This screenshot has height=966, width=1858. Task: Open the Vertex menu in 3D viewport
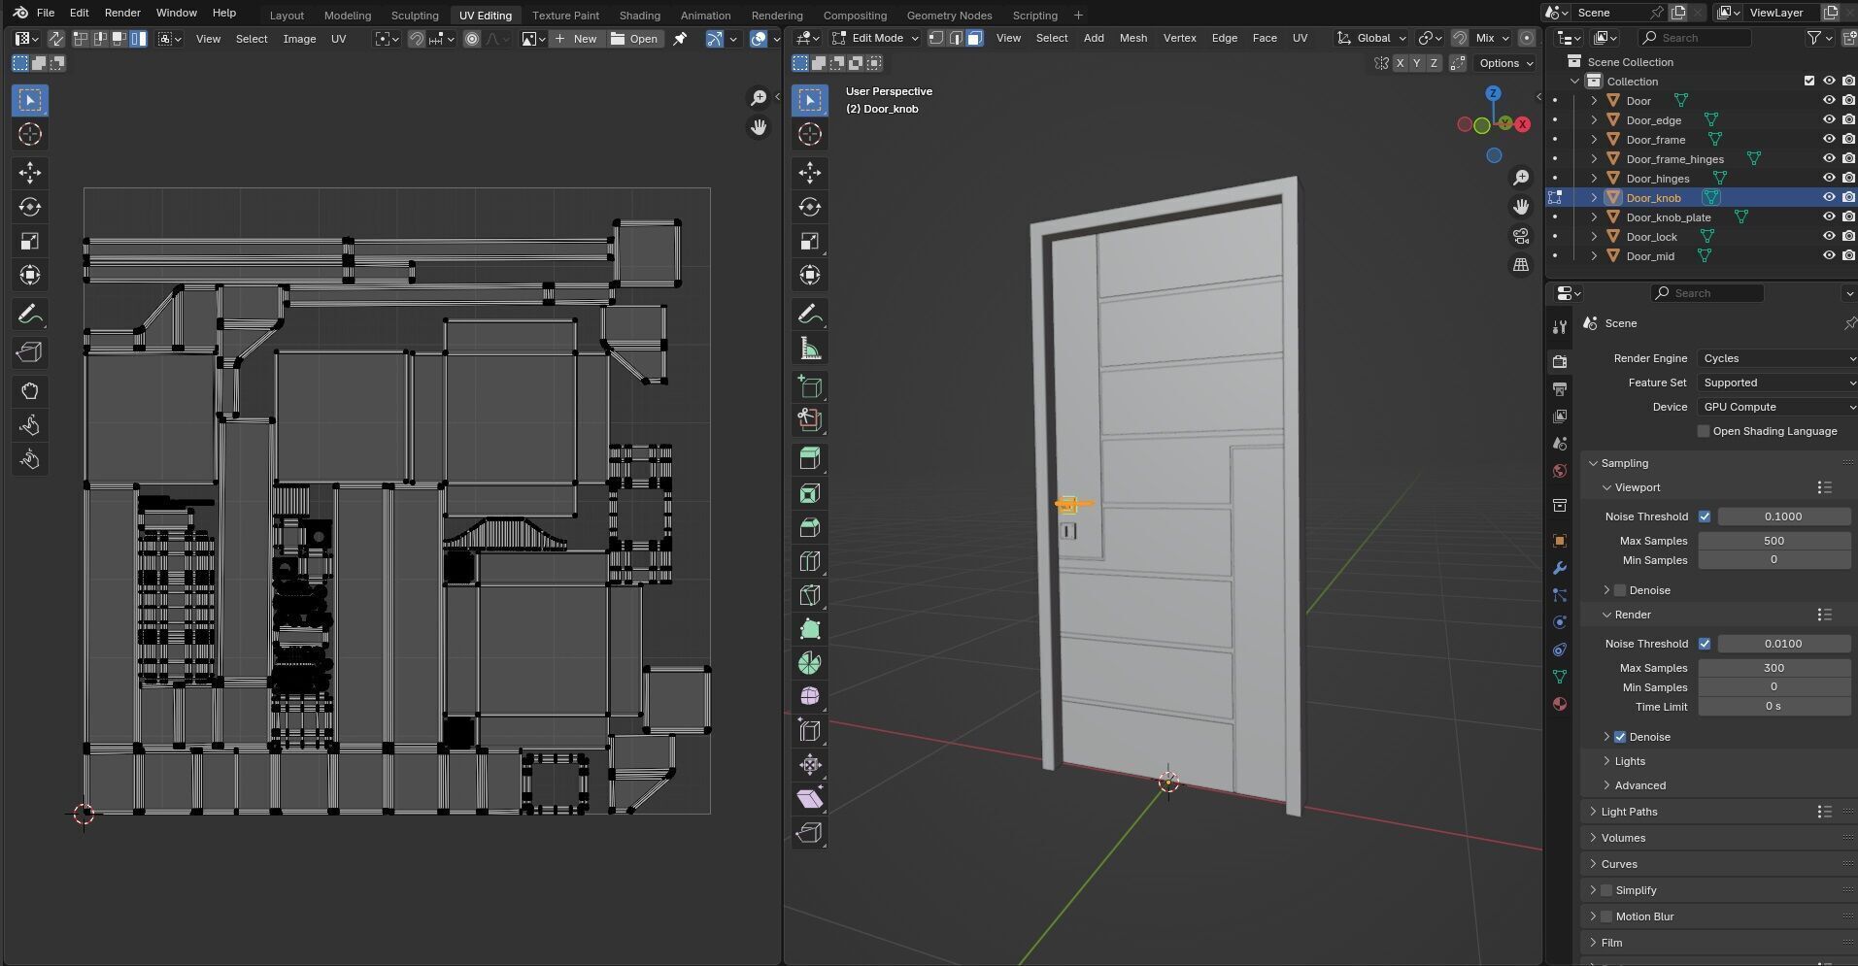point(1179,38)
